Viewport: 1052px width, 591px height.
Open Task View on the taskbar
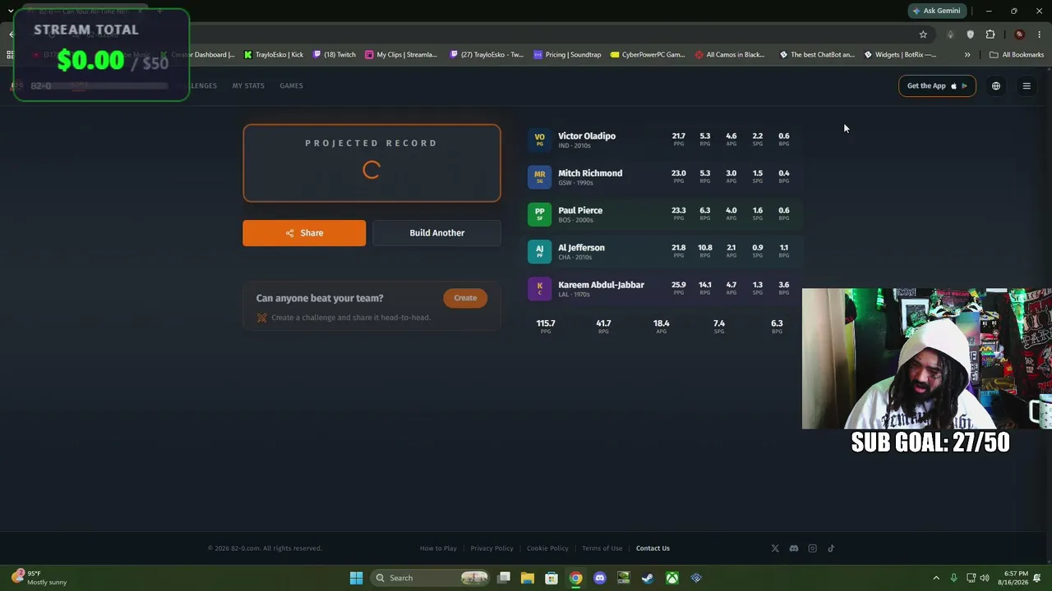pyautogui.click(x=504, y=578)
